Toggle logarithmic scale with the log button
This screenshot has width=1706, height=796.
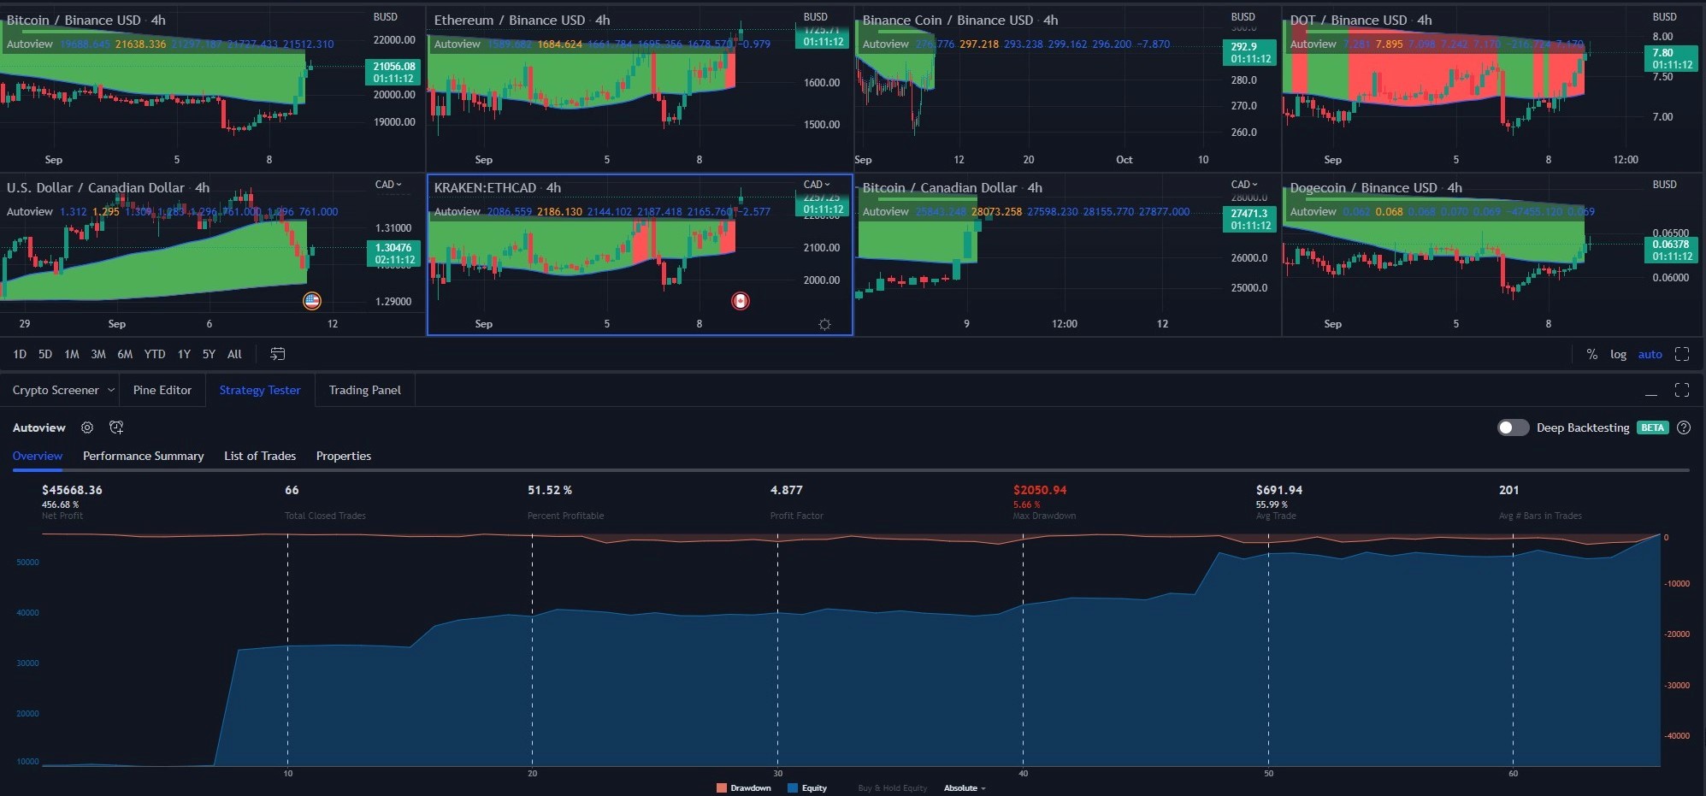tap(1619, 353)
